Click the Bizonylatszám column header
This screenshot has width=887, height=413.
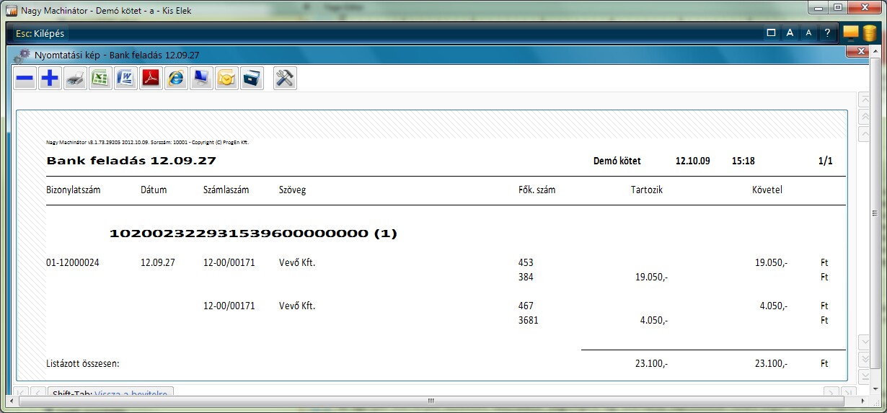tap(73, 190)
